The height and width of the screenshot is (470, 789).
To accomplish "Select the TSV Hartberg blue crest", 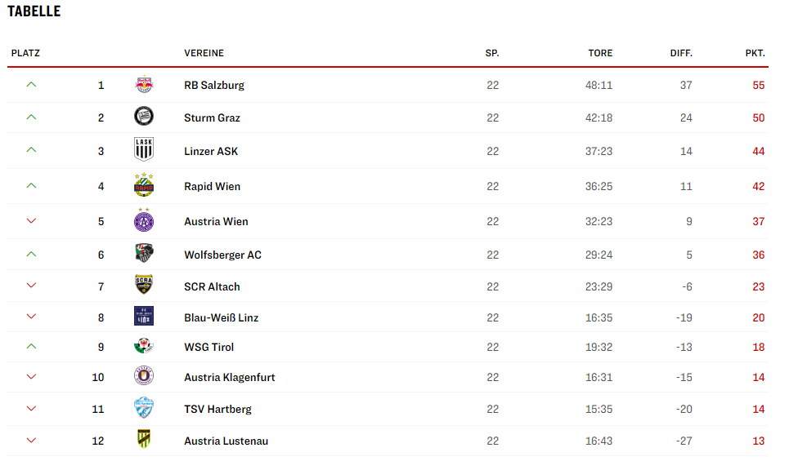I will [144, 408].
